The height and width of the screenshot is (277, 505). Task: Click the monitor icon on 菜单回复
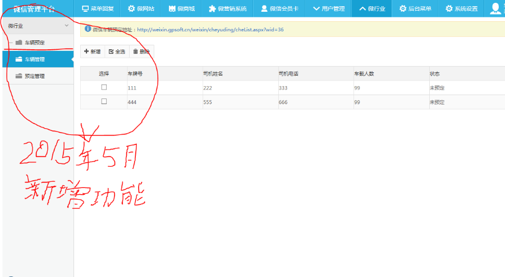click(x=85, y=9)
